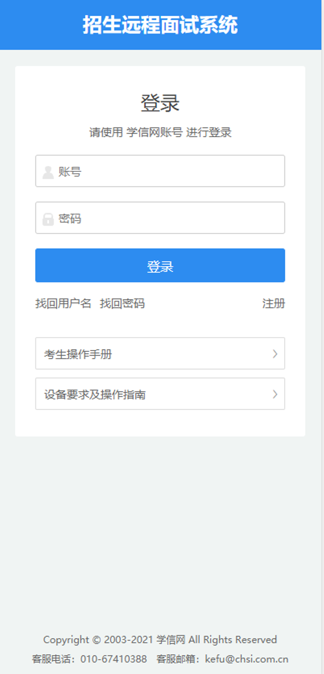
Task: Click the 招生远程面试系统 header title
Action: coord(160,25)
